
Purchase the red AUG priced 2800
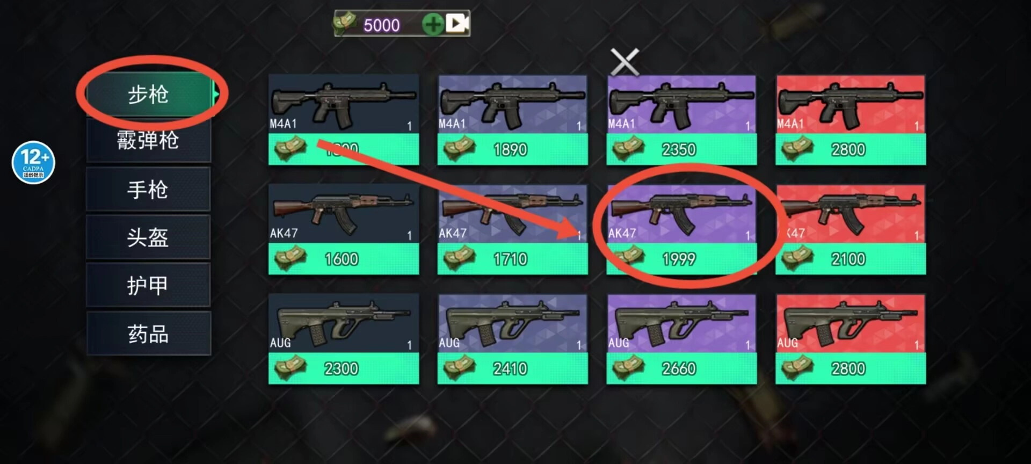[851, 368]
